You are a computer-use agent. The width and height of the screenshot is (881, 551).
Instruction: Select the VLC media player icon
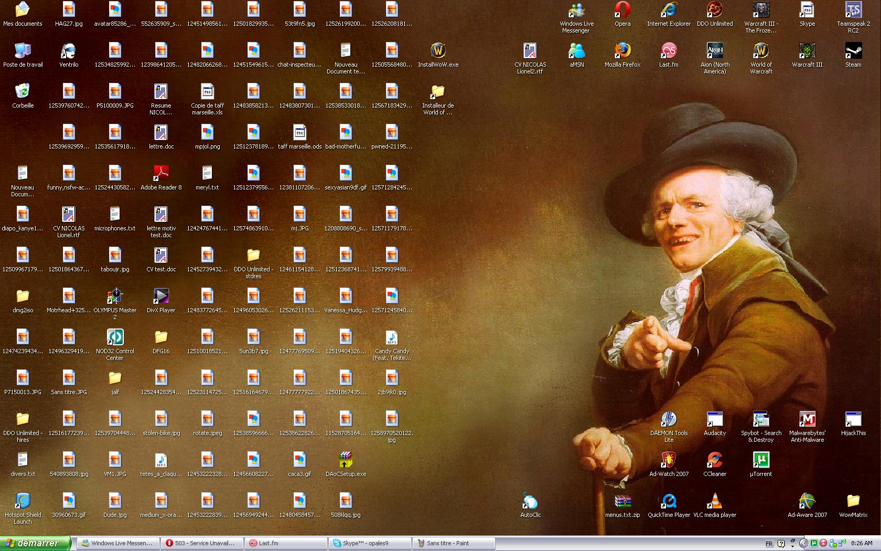[715, 505]
